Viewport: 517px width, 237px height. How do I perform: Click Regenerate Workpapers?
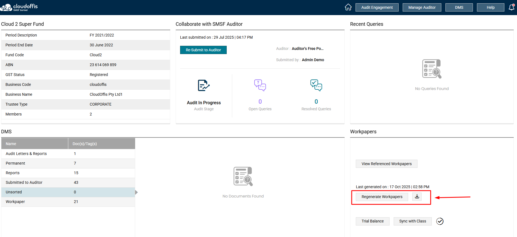pos(382,197)
